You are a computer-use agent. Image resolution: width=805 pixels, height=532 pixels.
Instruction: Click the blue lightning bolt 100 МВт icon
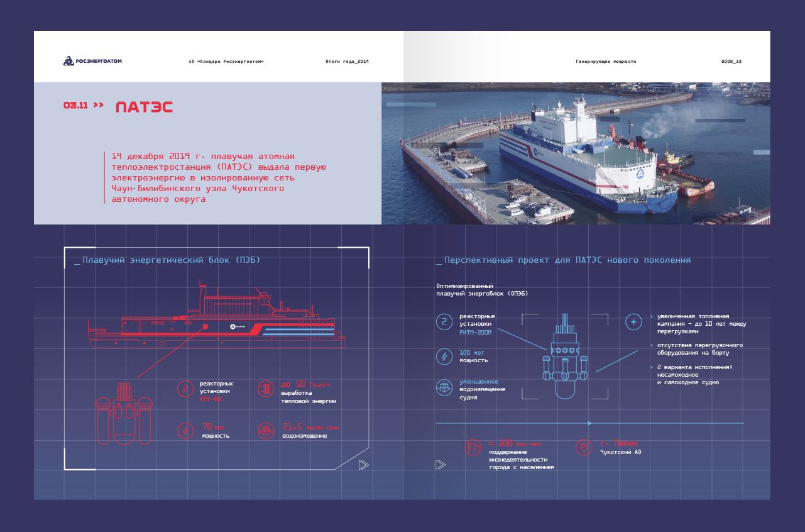click(x=444, y=357)
